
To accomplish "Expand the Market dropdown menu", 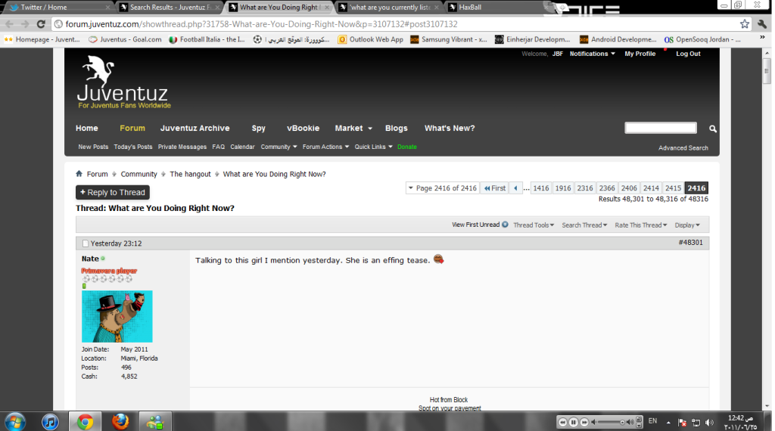I will [x=353, y=128].
